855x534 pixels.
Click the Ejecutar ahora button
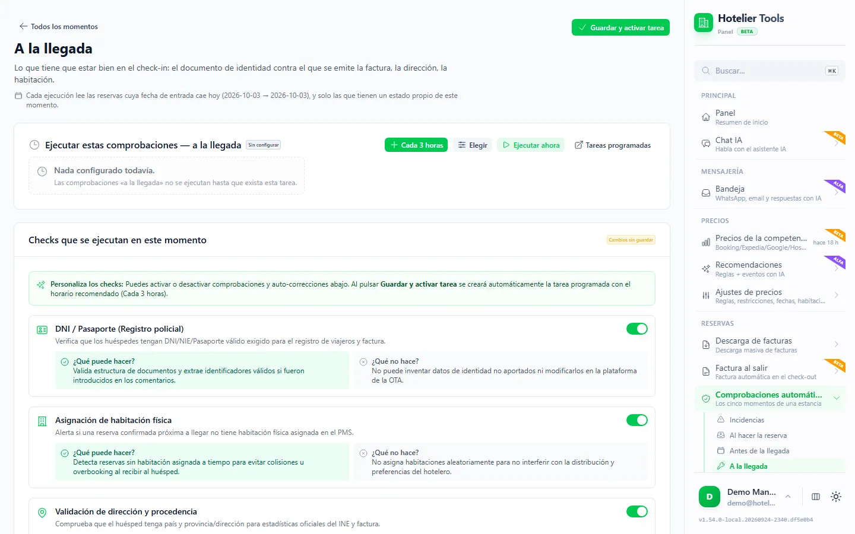coord(531,145)
